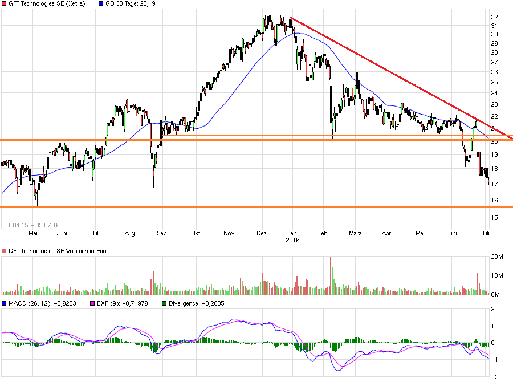Screen dimensions: 513x382
Task: Click the date range '01.04.15 – 05.07.16'
Action: click(x=32, y=225)
